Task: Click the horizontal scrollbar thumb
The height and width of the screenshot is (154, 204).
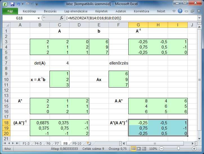Action: (155, 143)
